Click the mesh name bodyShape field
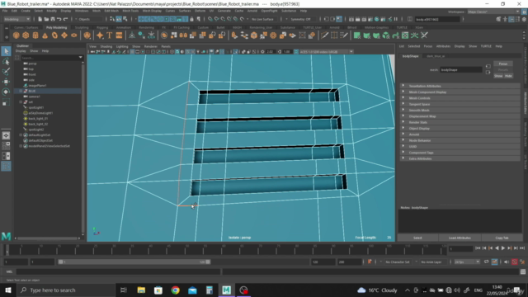 (461, 69)
